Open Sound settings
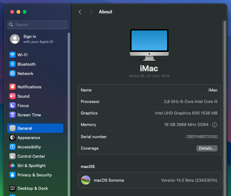 tap(35, 96)
